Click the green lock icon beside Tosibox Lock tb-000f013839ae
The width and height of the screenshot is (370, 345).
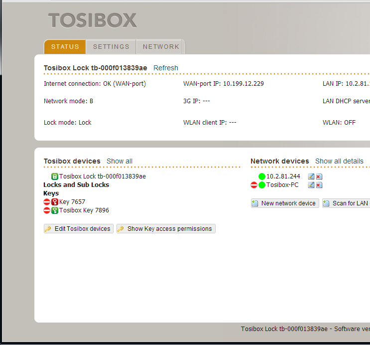pos(54,176)
